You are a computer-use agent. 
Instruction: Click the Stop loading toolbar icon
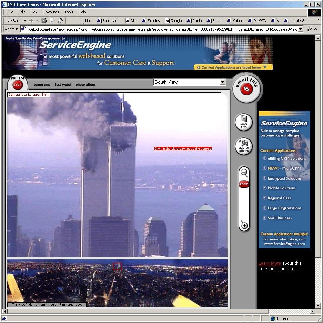pos(44,21)
